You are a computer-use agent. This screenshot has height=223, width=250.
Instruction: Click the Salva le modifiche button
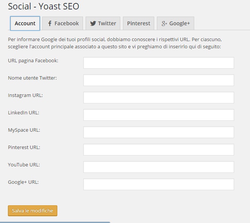point(32,211)
